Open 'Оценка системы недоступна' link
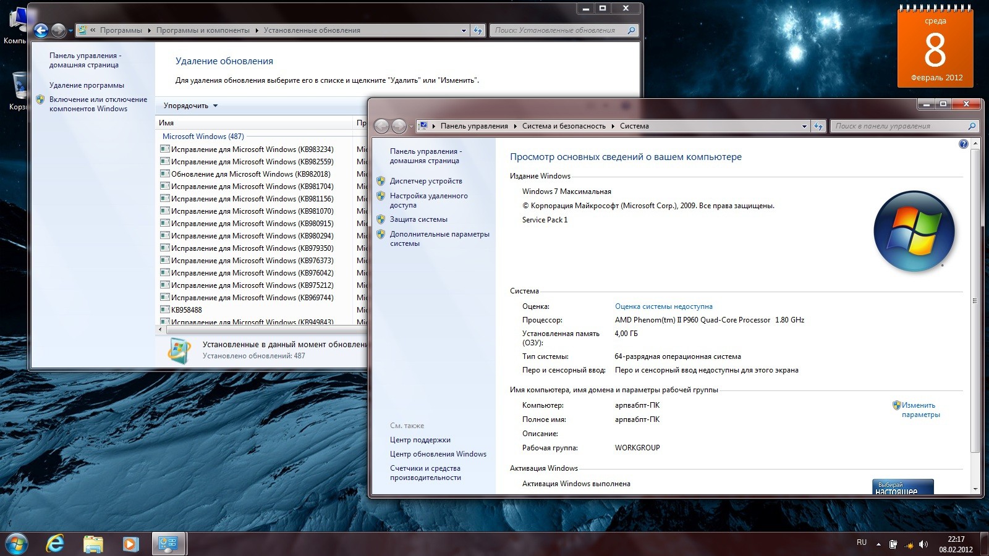This screenshot has height=556, width=989. coord(663,306)
